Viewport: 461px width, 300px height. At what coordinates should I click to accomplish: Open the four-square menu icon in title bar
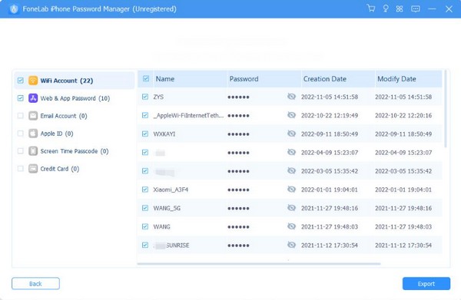[x=400, y=8]
